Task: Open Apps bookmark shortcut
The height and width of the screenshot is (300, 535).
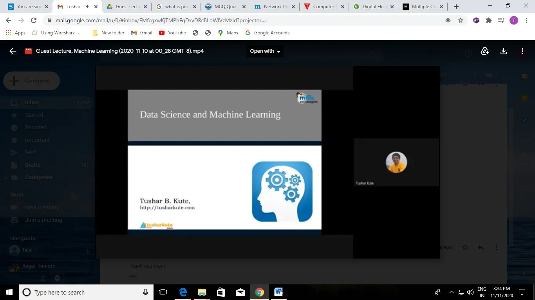Action: [16, 33]
